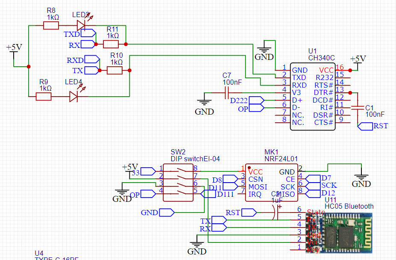Click the D222 net port

[x=257, y=100]
